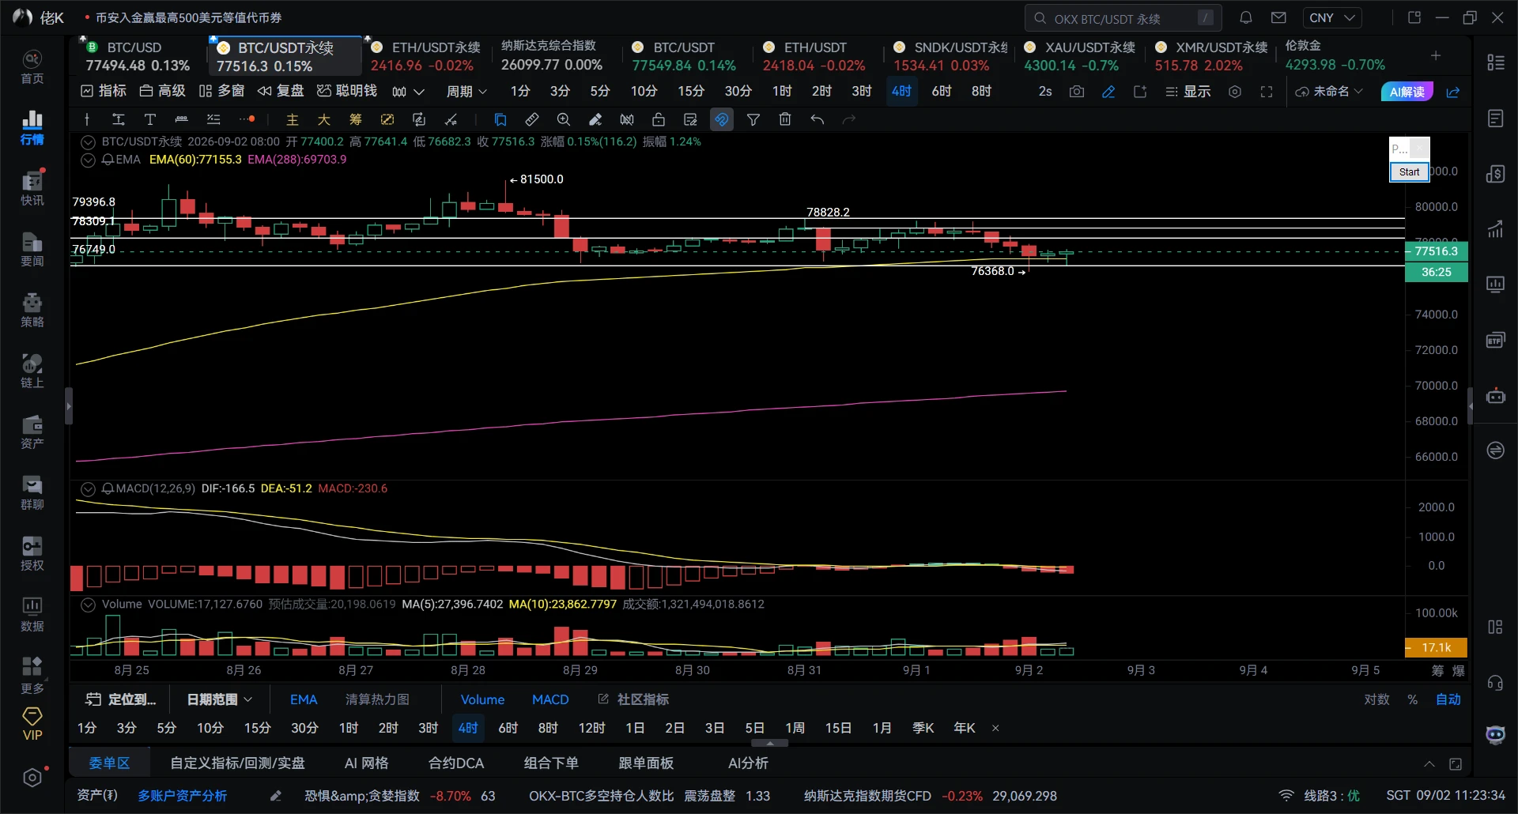Open the 日期范围 date range dropdown

pos(219,699)
